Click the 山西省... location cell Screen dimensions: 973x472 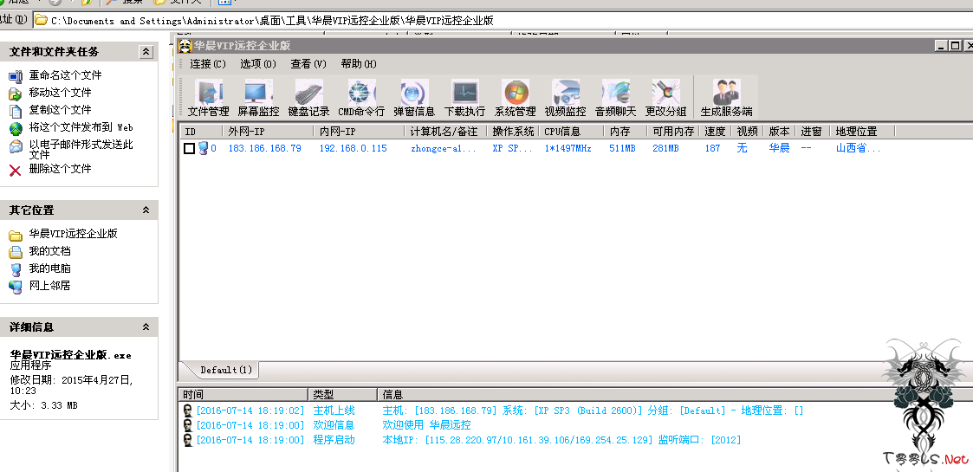click(859, 148)
